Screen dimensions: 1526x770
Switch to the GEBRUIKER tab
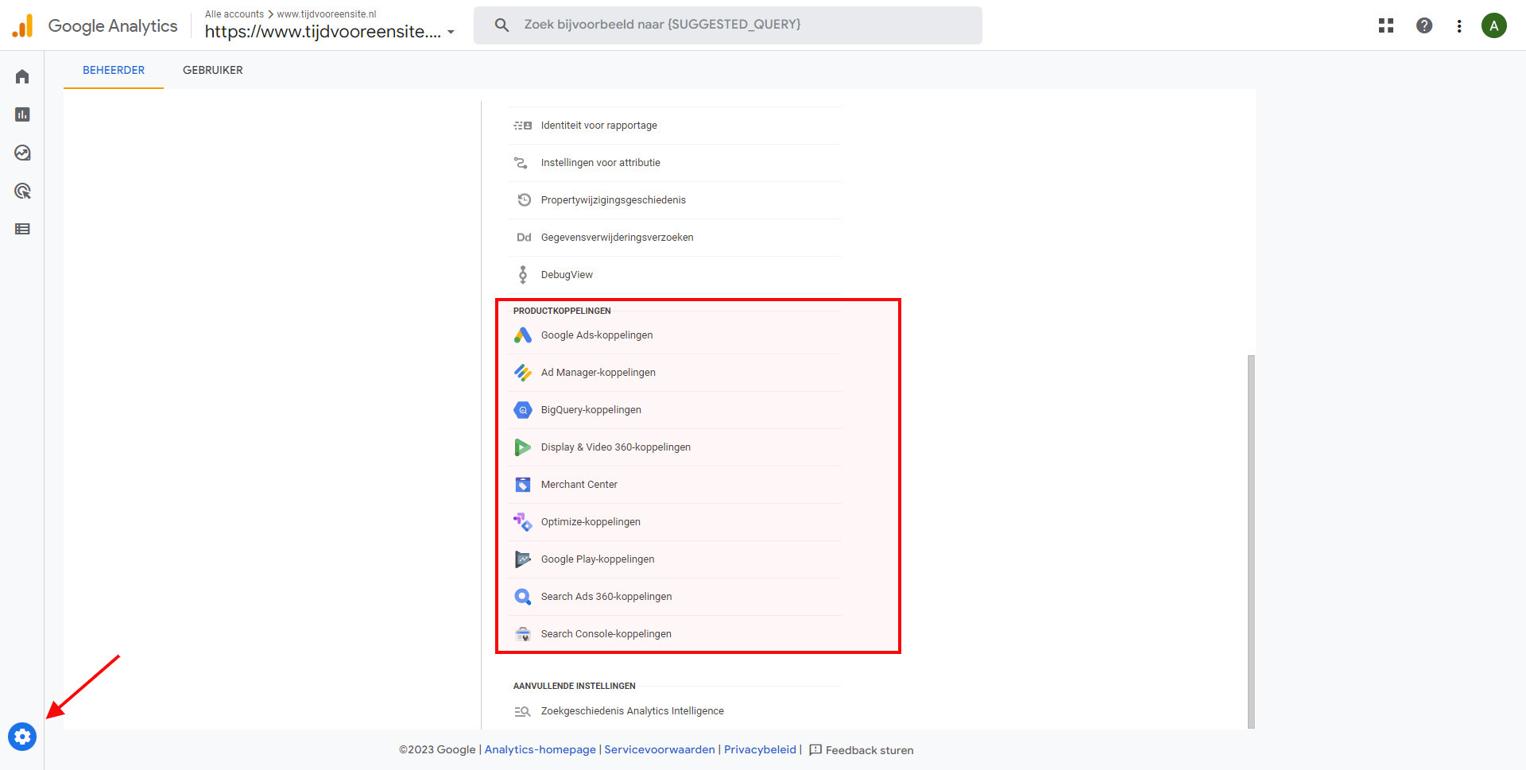point(213,70)
